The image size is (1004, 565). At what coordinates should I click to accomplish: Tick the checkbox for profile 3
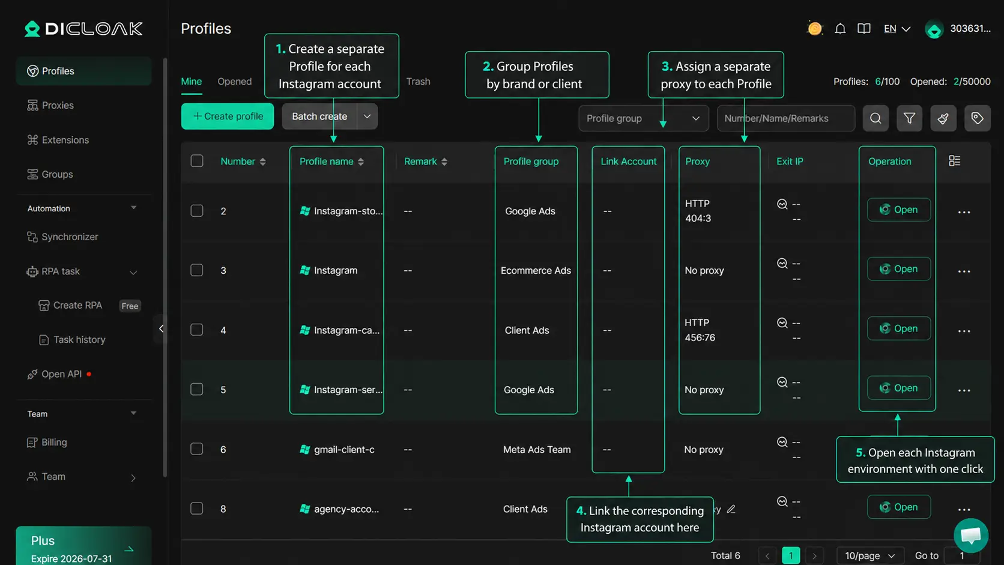[x=197, y=270]
